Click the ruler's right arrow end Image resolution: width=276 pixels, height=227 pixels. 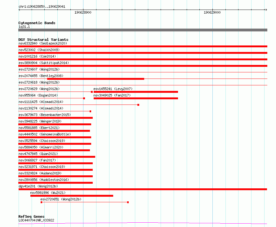(x=266, y=10)
